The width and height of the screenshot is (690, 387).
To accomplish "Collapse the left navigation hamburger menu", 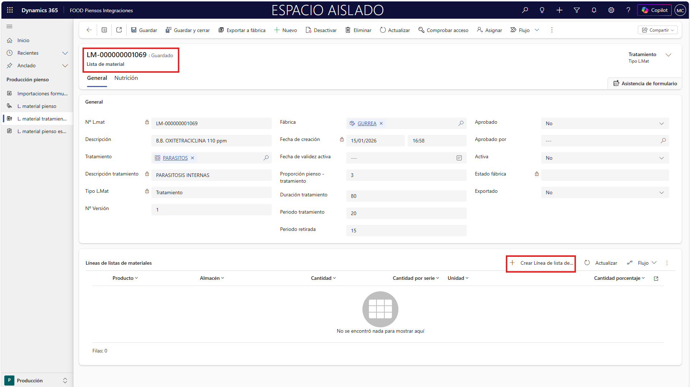I will (9, 27).
